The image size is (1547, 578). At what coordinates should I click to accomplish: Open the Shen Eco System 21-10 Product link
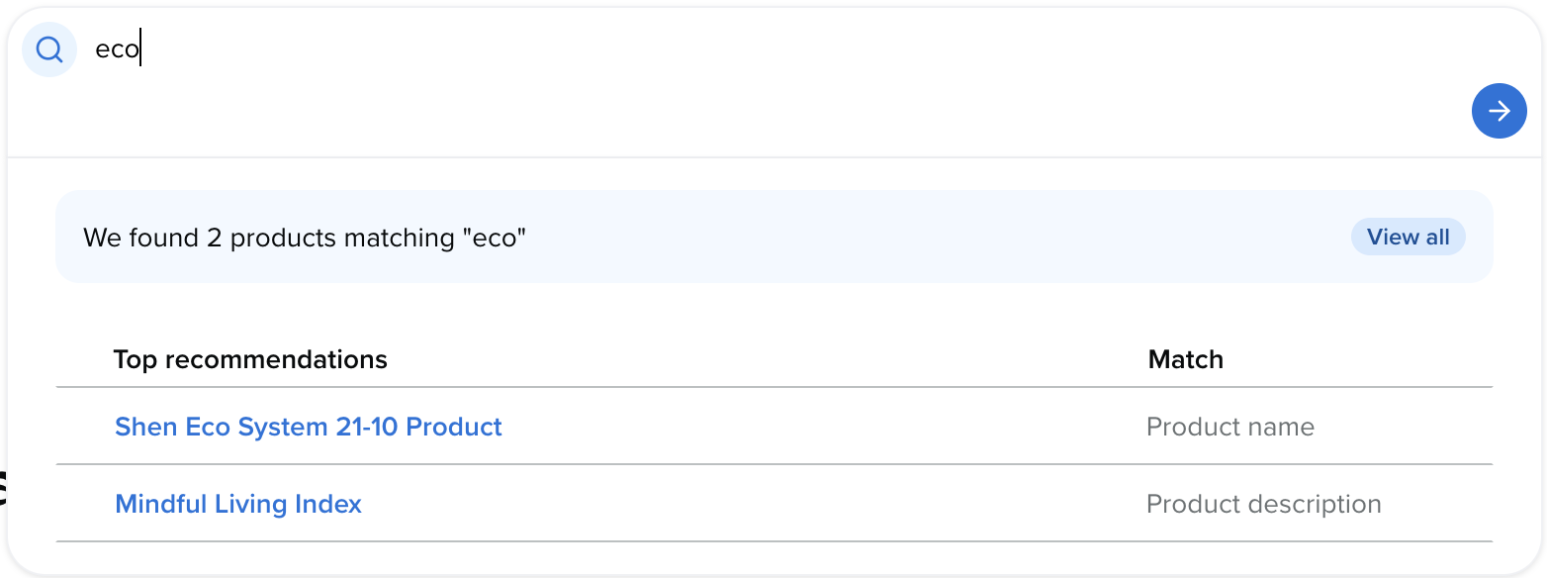pyautogui.click(x=309, y=427)
